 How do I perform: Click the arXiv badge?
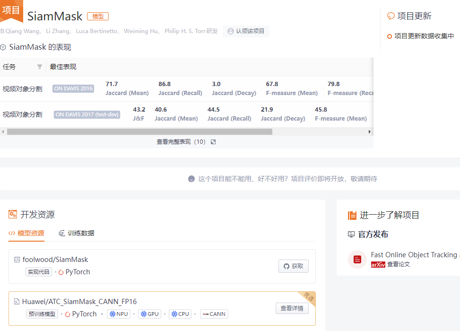point(378,264)
